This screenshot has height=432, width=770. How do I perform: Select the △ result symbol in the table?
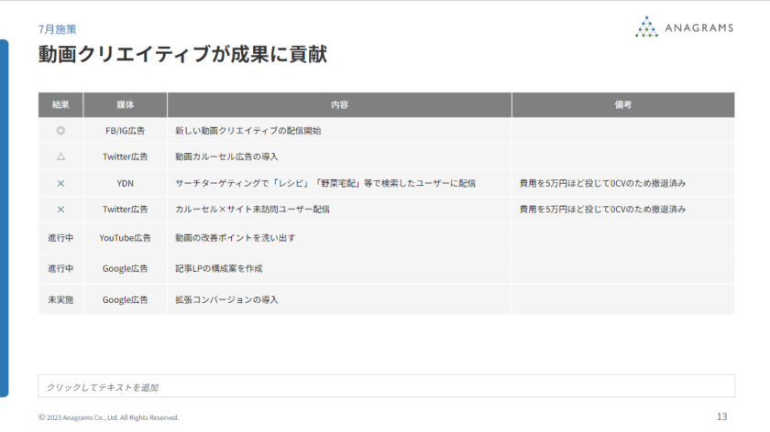click(60, 157)
